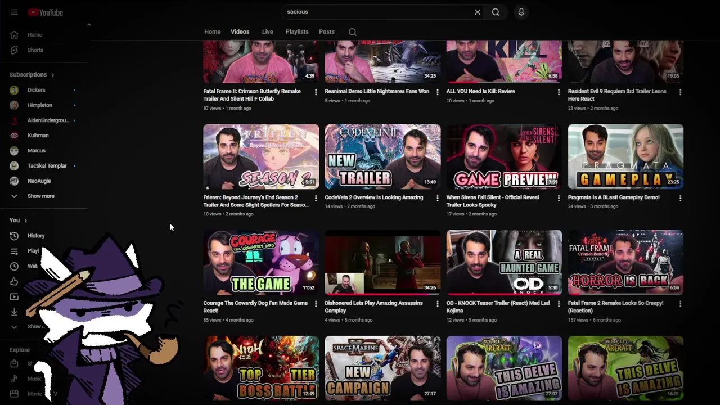Open Courage The Cowardly Dog title link

(x=255, y=307)
